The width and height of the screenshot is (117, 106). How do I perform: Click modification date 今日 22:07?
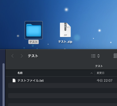(105, 81)
